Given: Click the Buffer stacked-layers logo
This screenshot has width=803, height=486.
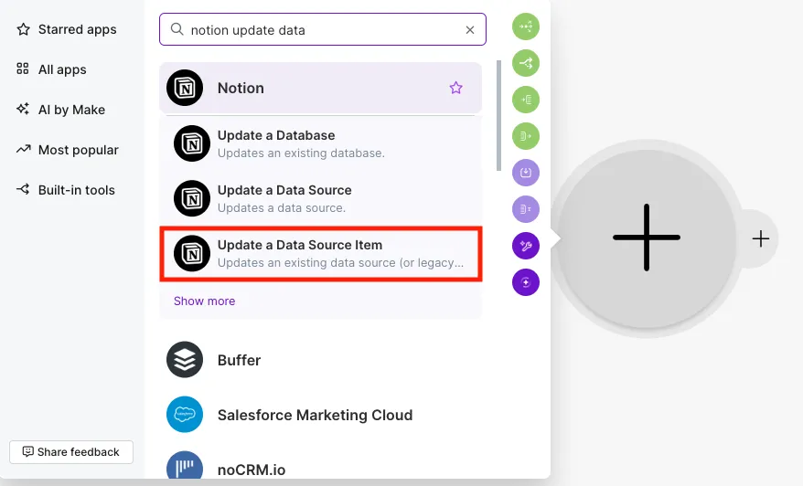Looking at the screenshot, I should (x=185, y=360).
